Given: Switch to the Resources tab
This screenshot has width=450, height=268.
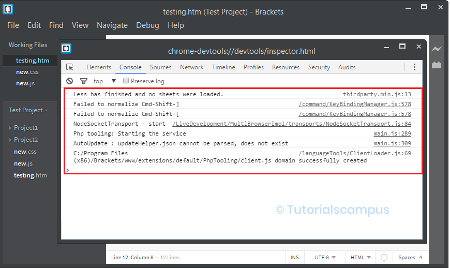Looking at the screenshot, I should pos(286,67).
